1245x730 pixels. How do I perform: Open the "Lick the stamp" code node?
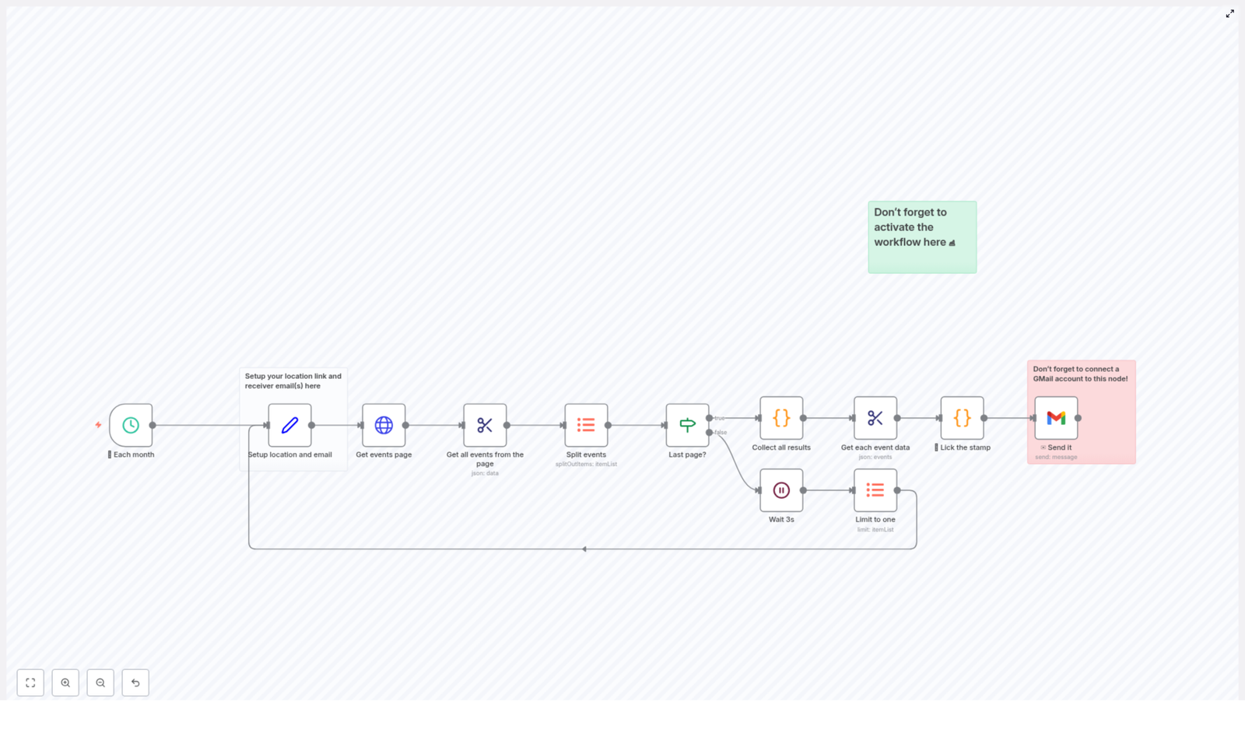click(x=961, y=417)
